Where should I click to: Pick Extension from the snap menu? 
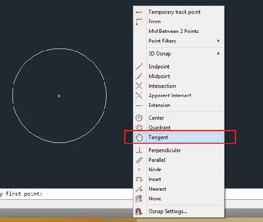point(179,105)
